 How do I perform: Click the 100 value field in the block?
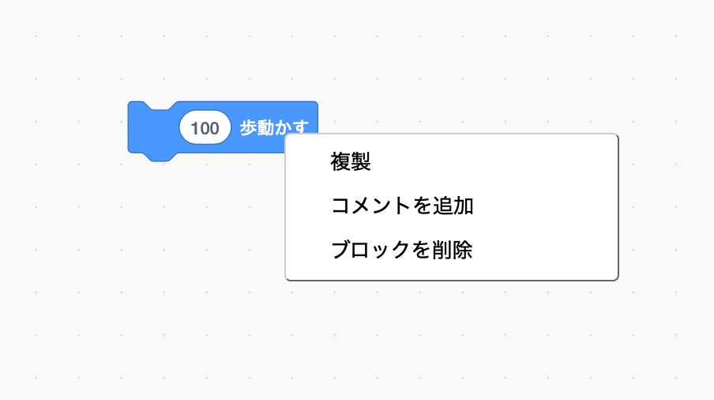205,128
